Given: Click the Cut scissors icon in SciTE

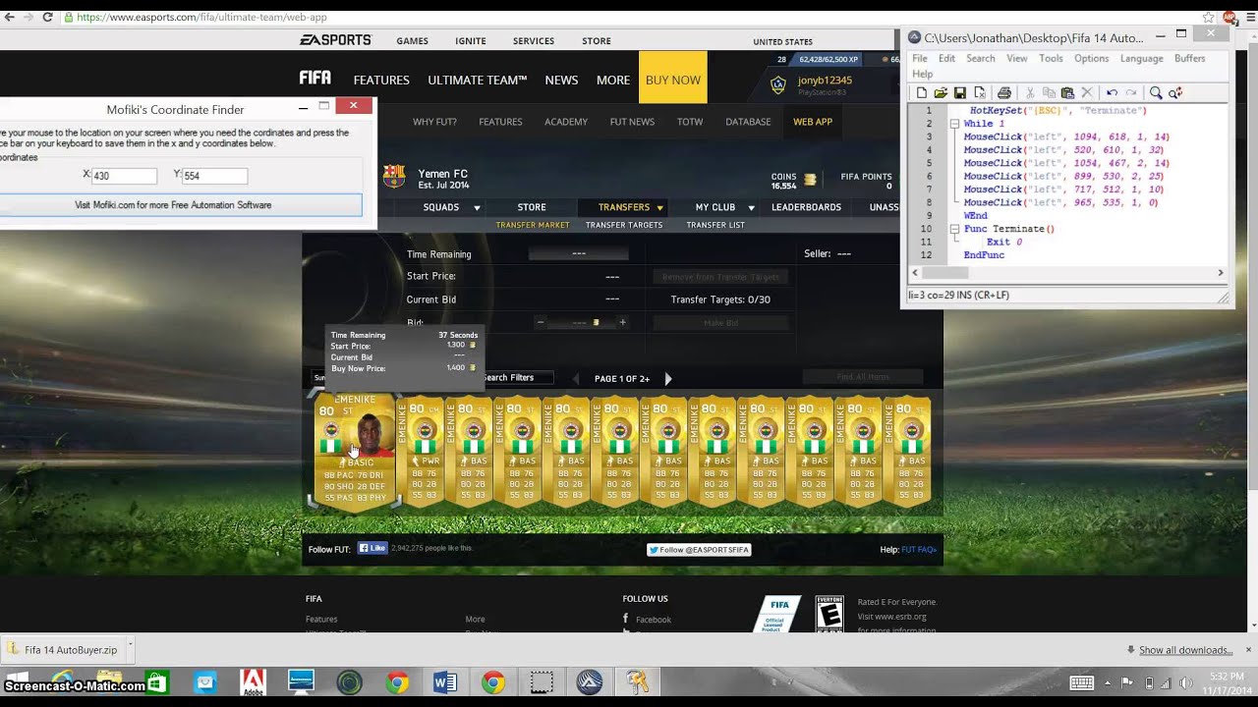Looking at the screenshot, I should click(1030, 92).
